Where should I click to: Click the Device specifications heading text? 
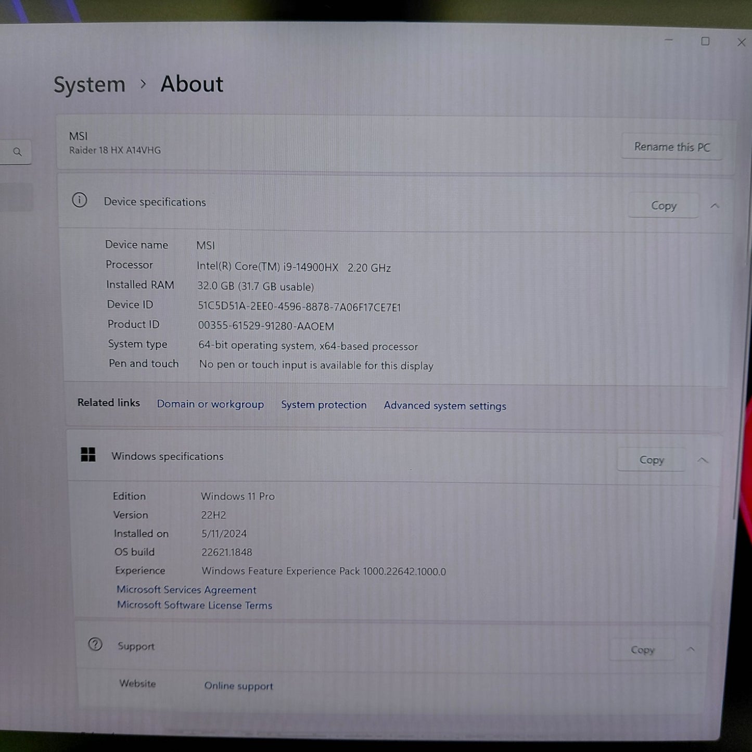(155, 202)
